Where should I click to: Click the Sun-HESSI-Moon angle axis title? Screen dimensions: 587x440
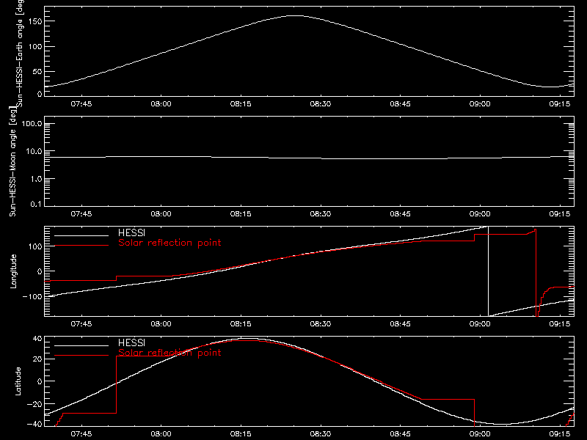12,161
